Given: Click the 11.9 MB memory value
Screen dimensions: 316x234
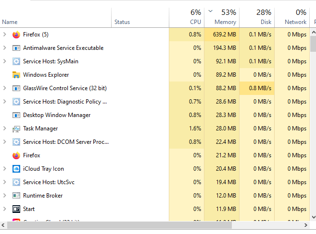Looking at the screenshot, I should 226,209.
